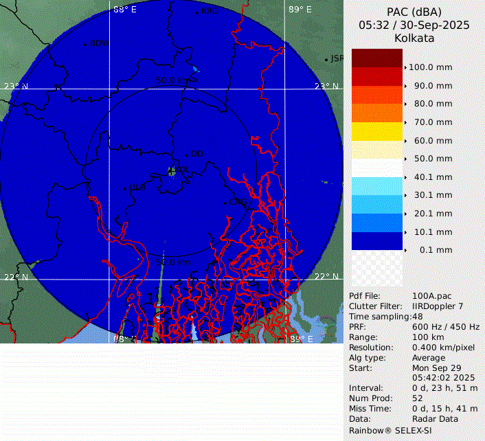Click the BDW station marker
Screen dimensions: 485x441
click(x=85, y=45)
